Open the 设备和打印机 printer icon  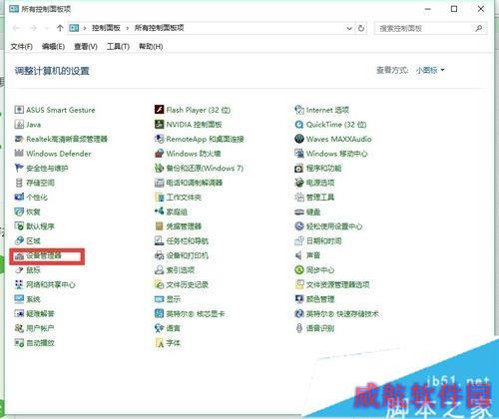[x=160, y=255]
